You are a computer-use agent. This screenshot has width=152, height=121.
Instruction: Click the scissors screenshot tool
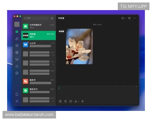point(76,101)
